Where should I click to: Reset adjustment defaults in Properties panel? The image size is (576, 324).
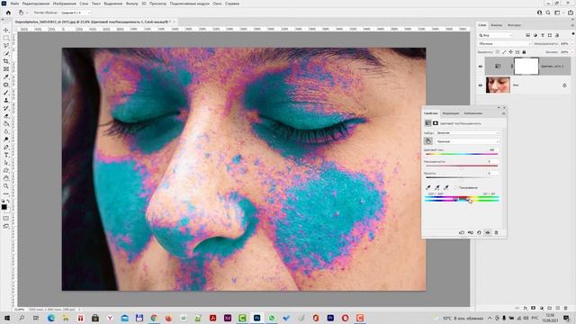tap(479, 232)
